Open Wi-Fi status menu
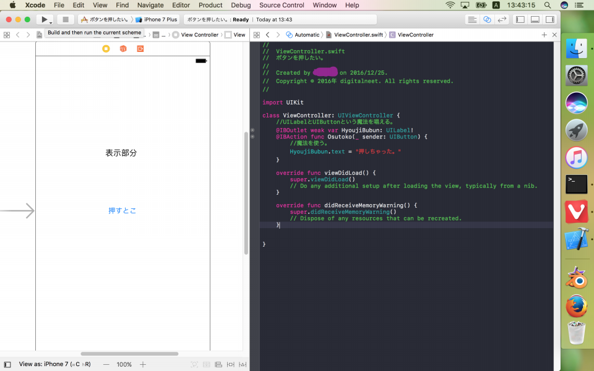 point(450,6)
